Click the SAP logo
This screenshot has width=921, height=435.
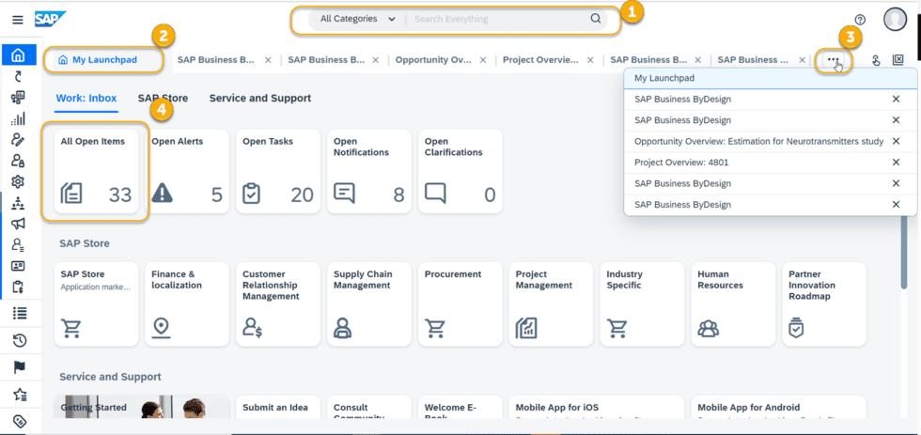(50, 19)
